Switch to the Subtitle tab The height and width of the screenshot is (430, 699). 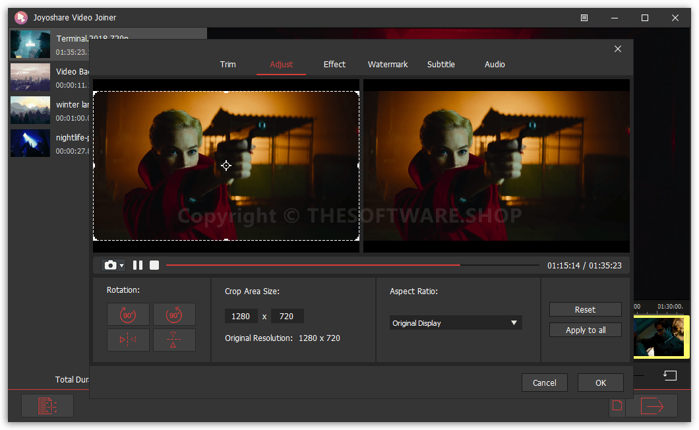pos(441,64)
